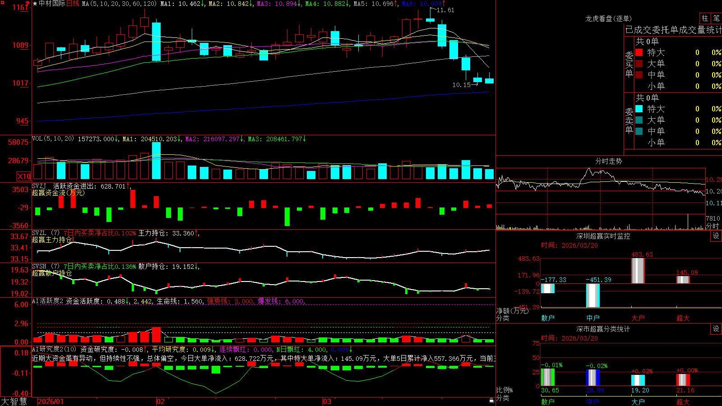Click the teal 中单 sell order swatch
This screenshot has height=406, width=722.
coord(639,131)
